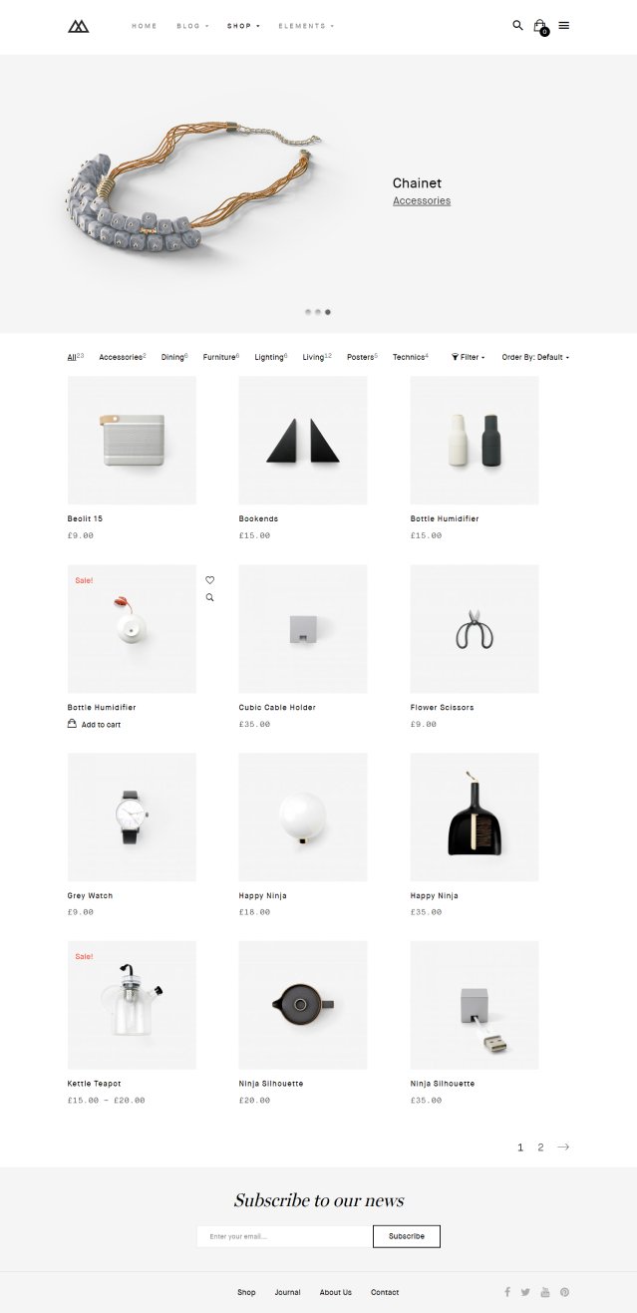Expand the Filter dropdown
This screenshot has height=1313, width=637.
click(x=469, y=357)
